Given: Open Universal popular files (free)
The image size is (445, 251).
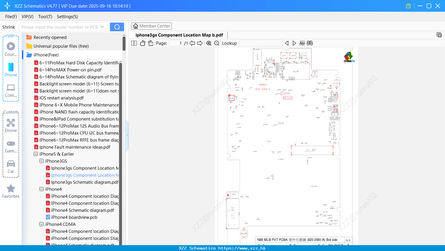Looking at the screenshot, I should click(61, 46).
